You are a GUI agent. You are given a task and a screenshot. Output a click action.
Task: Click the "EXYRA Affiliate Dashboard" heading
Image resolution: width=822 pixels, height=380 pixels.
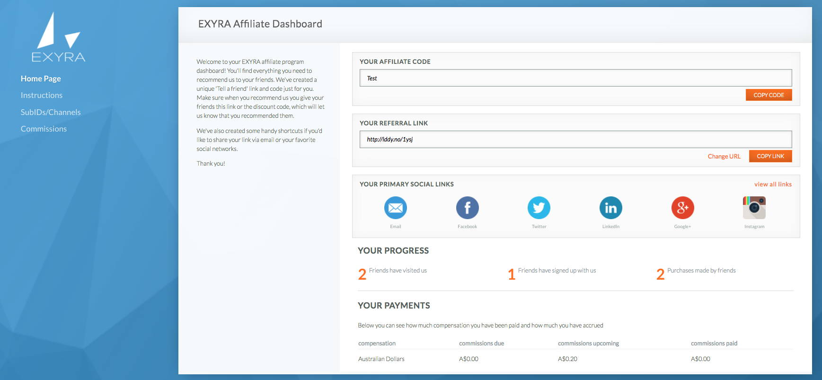click(260, 24)
